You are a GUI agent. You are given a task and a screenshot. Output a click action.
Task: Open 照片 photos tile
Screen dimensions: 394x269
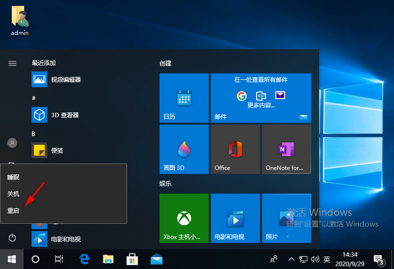[x=286, y=218]
